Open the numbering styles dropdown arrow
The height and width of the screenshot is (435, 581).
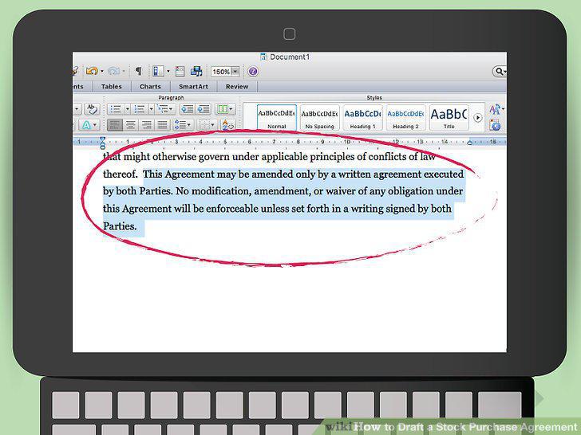pyautogui.click(x=151, y=109)
